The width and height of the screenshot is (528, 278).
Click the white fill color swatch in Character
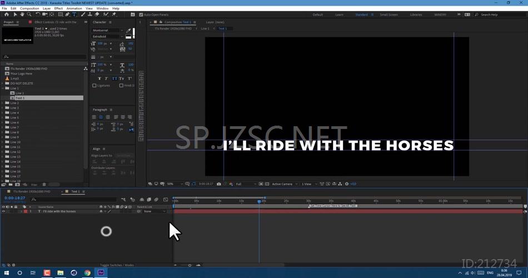point(133,32)
